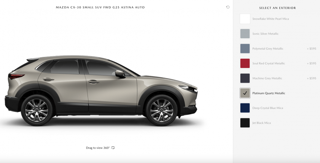Click the reset view icon
Viewport: 320px width, 163px height.
[x=228, y=7]
